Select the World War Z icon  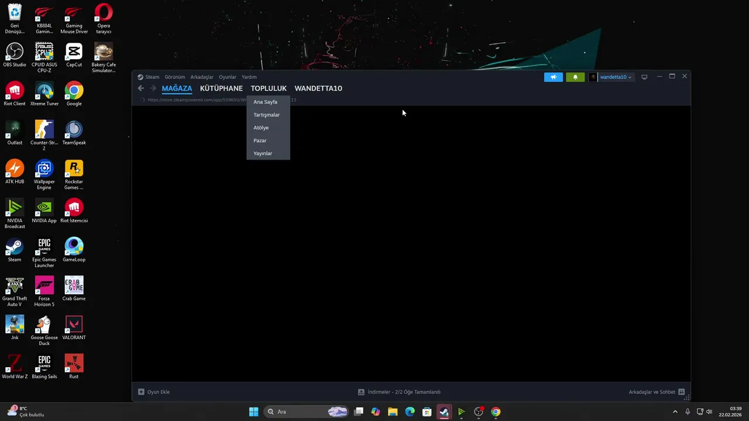coord(15,367)
